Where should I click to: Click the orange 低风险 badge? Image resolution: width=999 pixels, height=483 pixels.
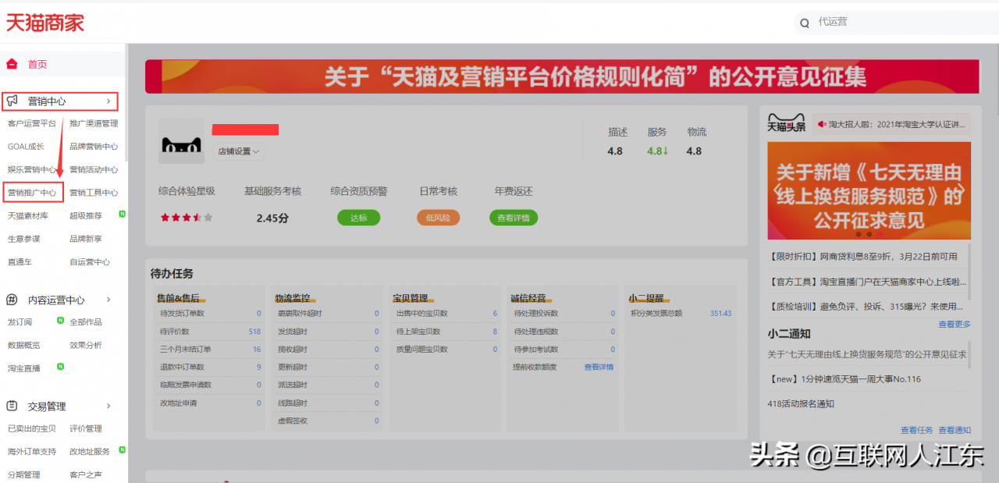coord(438,218)
